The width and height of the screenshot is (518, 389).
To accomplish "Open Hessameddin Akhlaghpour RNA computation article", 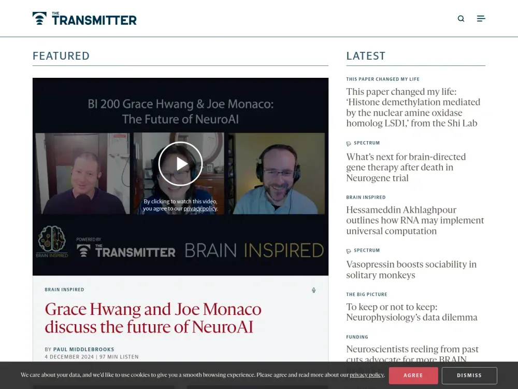I will 415,220.
